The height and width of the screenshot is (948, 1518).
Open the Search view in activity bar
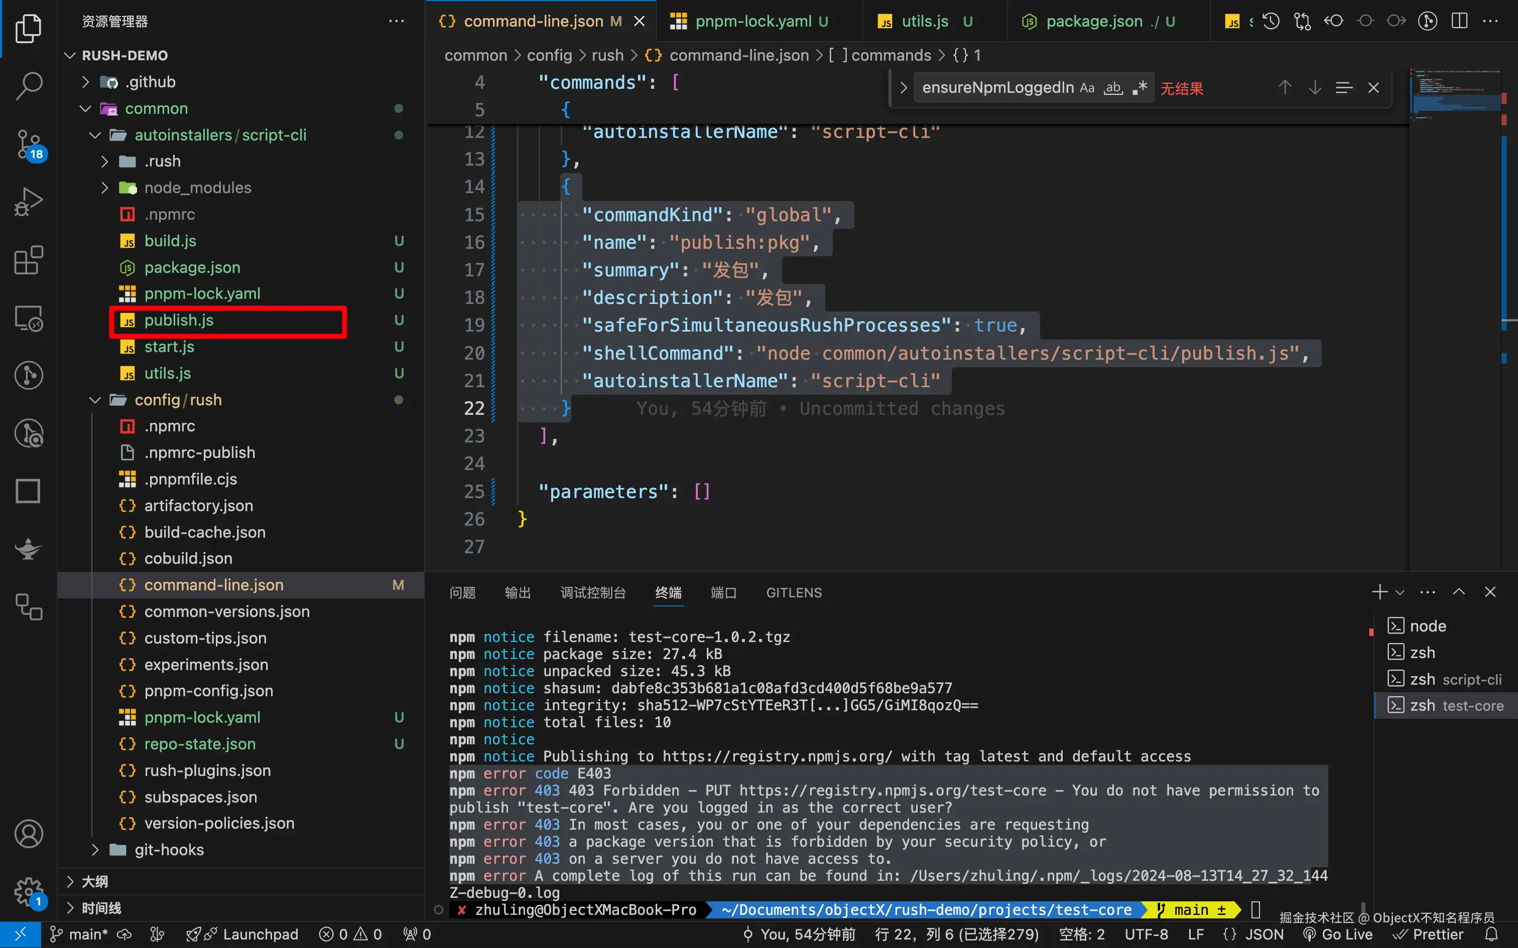pyautogui.click(x=28, y=85)
